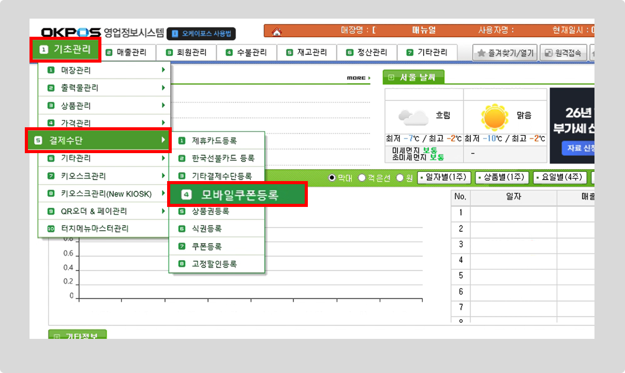625x373 pixels.
Task: Select the 꺽은선 line chart radio button
Action: (x=362, y=178)
